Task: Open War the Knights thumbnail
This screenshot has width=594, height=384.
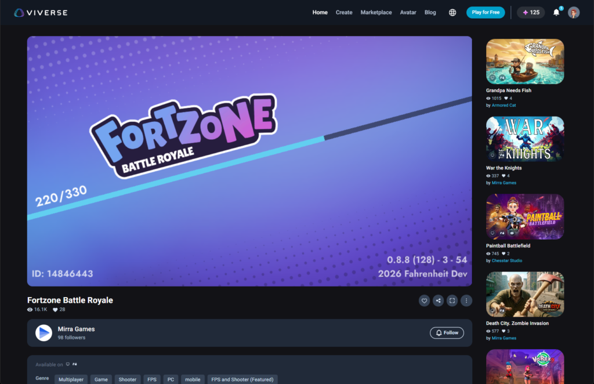Action: tap(525, 139)
